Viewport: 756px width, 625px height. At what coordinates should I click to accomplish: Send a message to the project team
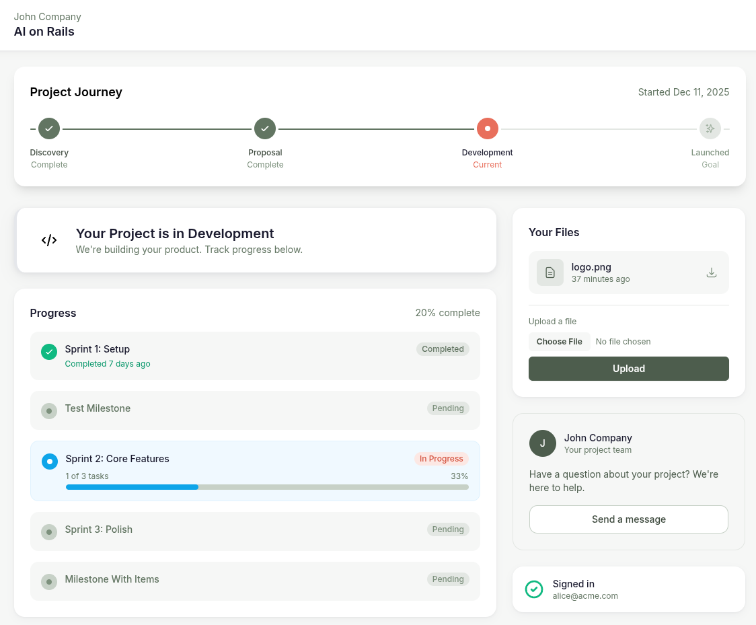(629, 519)
